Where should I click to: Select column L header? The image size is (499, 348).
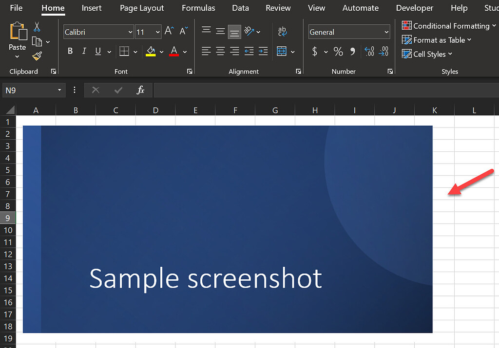tap(474, 110)
